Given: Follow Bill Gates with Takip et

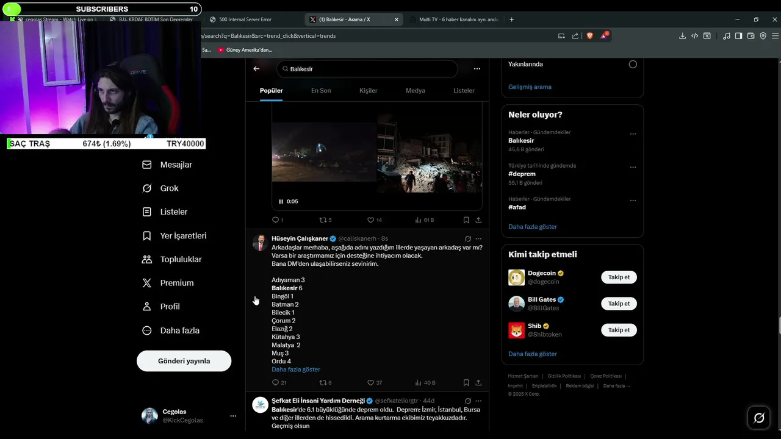Looking at the screenshot, I should 619,304.
